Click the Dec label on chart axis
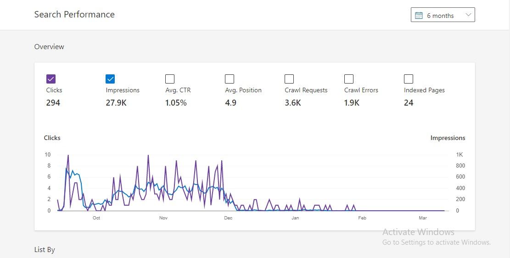The width and height of the screenshot is (510, 258). pos(228,218)
